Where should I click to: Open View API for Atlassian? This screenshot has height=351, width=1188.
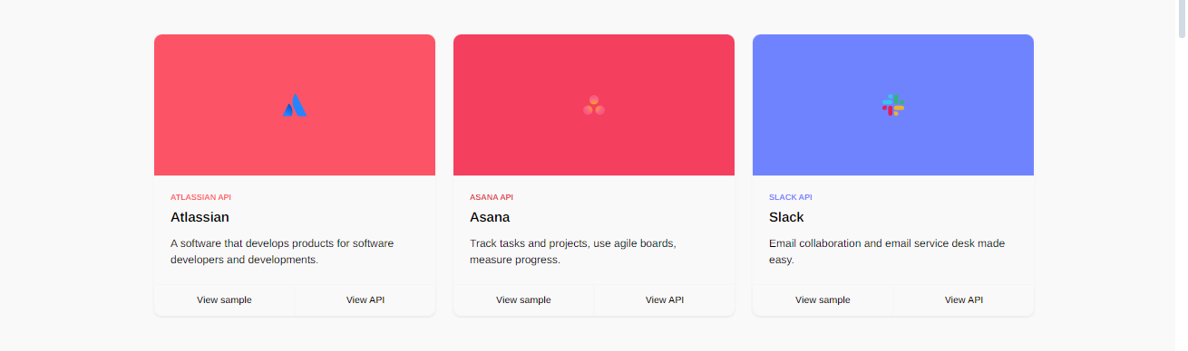point(365,299)
